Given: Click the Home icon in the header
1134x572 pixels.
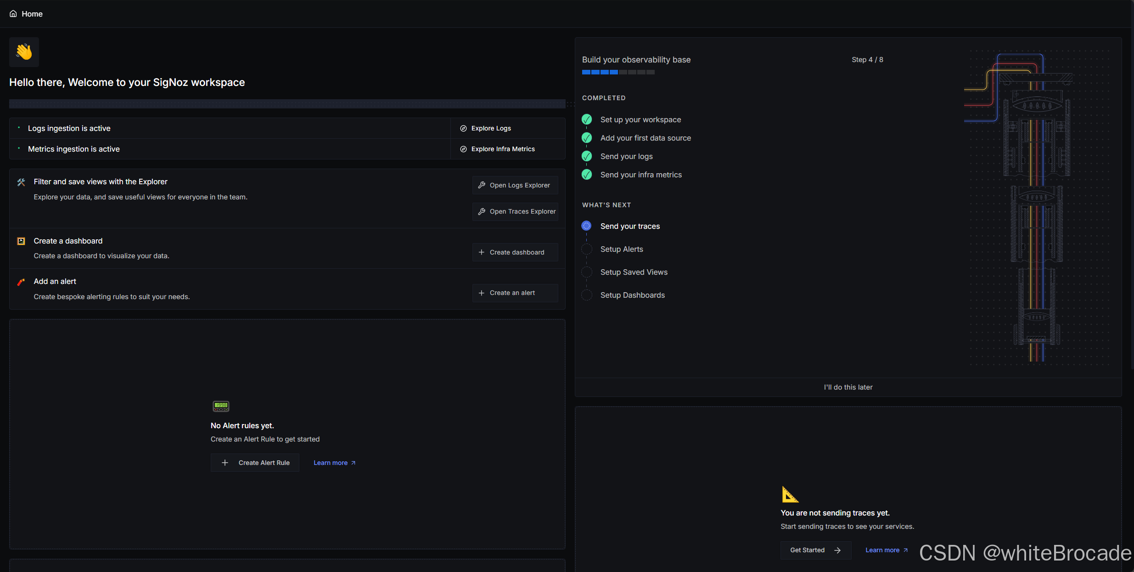Looking at the screenshot, I should point(13,14).
